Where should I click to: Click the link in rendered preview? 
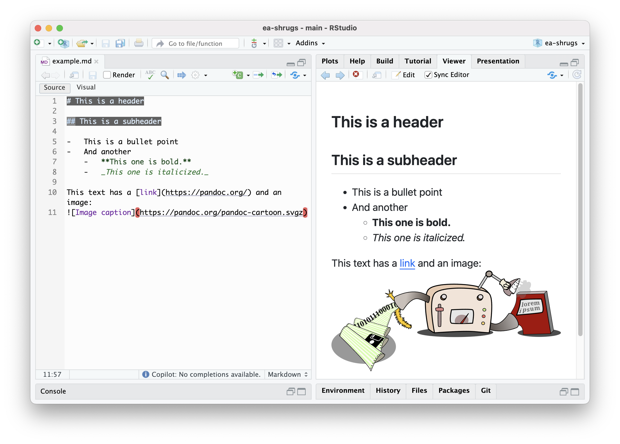(x=407, y=263)
